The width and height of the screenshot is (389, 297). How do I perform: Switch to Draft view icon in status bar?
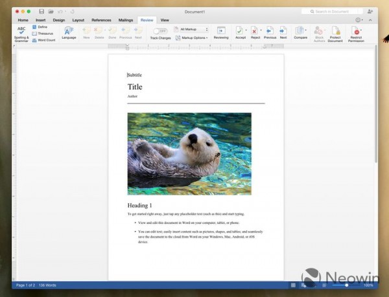(x=324, y=285)
